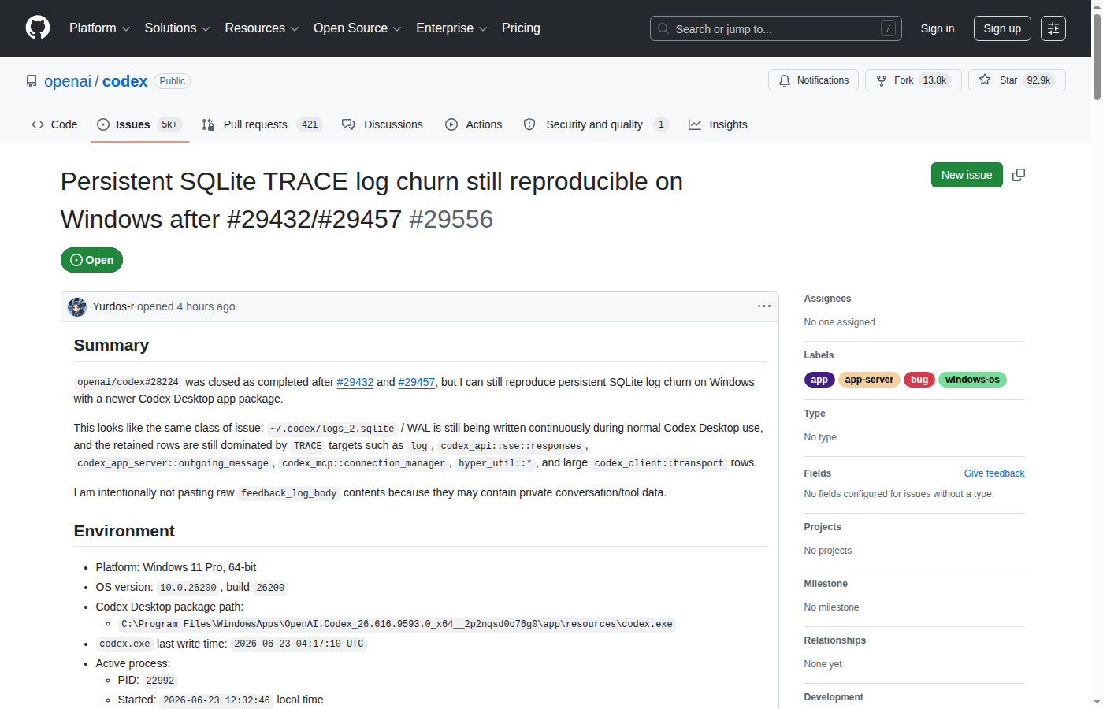Open the Security and quality tab

[596, 124]
